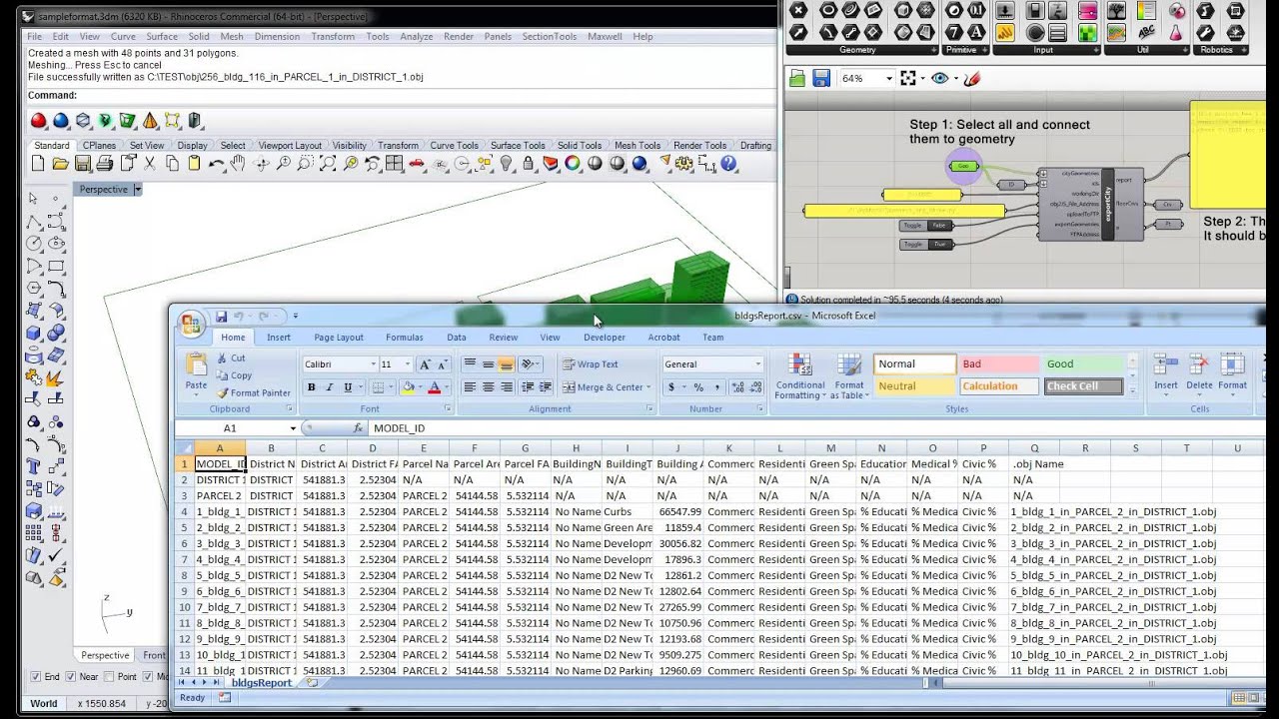Click the Toggle True component in Grasshopper

point(925,244)
